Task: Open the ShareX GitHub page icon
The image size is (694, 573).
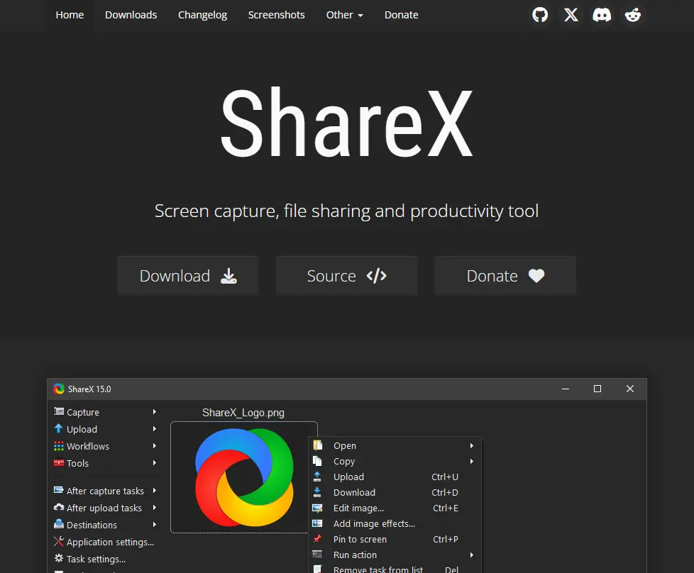Action: 540,15
